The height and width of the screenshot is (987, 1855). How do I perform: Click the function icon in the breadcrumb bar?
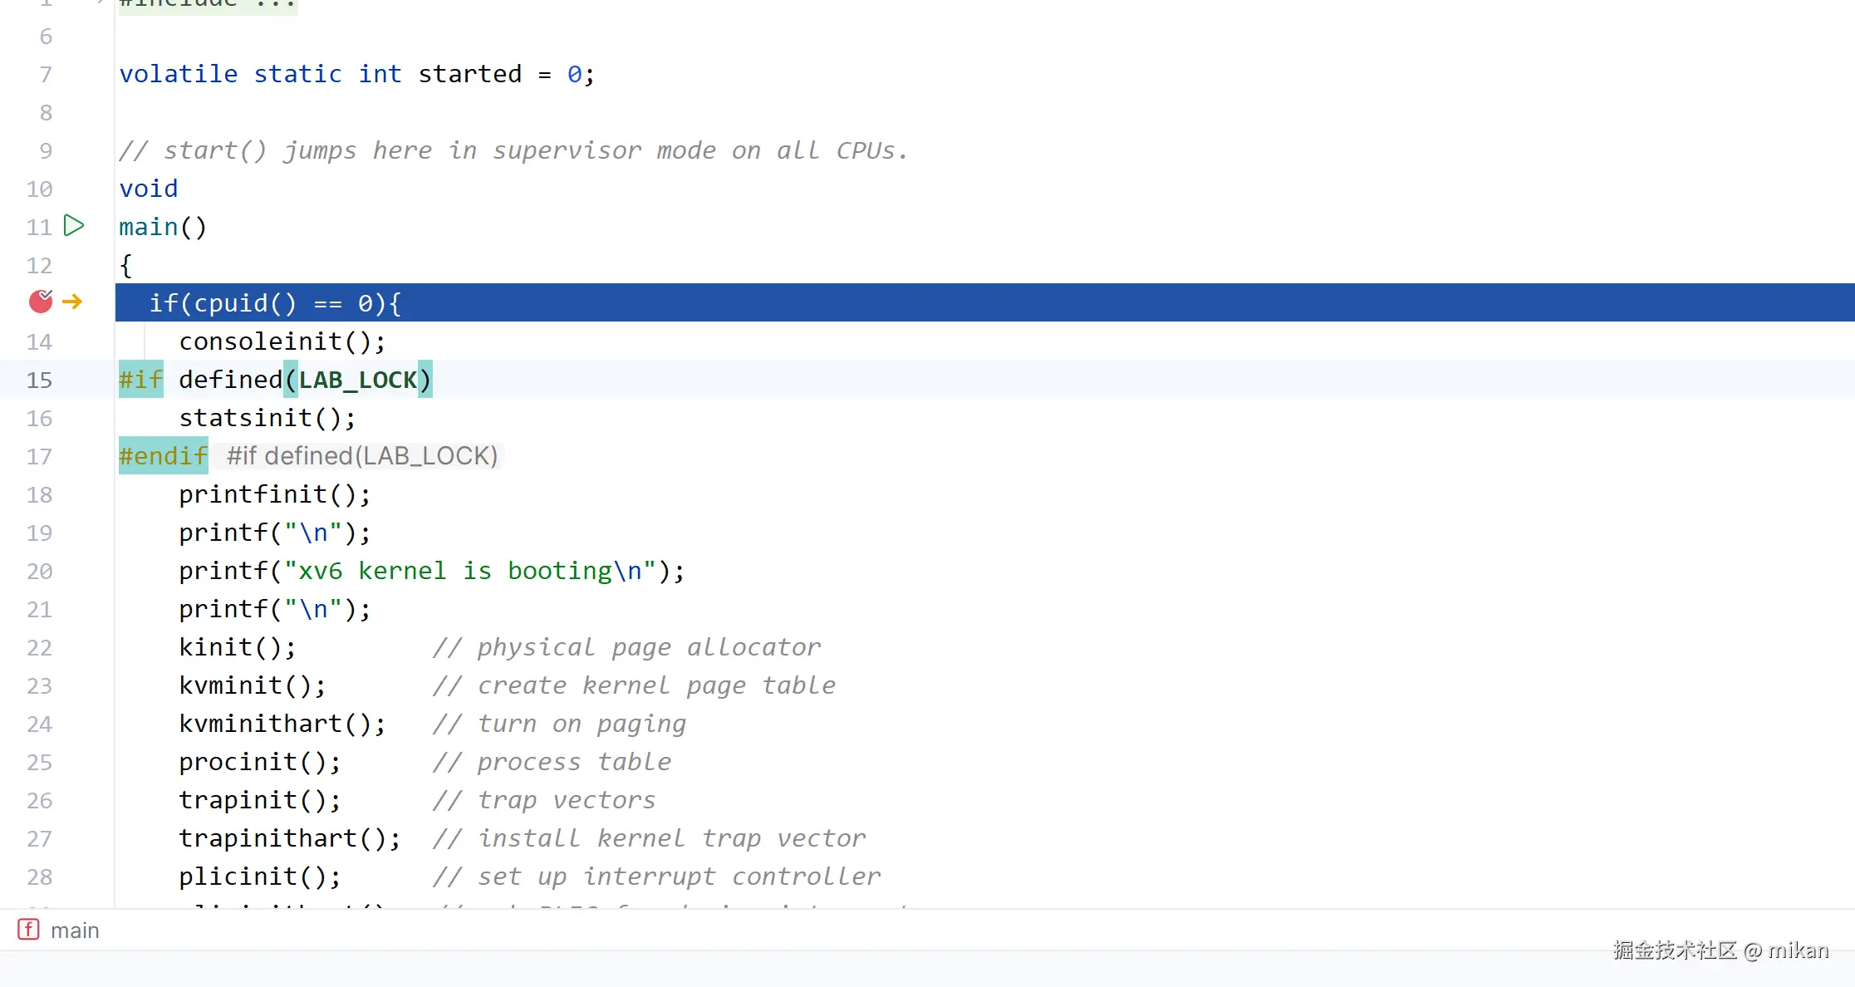[28, 930]
